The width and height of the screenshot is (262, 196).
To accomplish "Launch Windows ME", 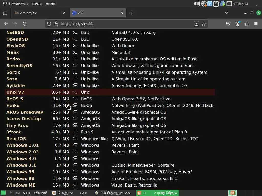I will [x=21, y=185].
